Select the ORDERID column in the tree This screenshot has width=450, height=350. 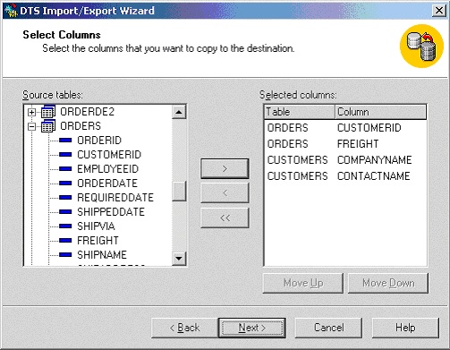pos(99,141)
